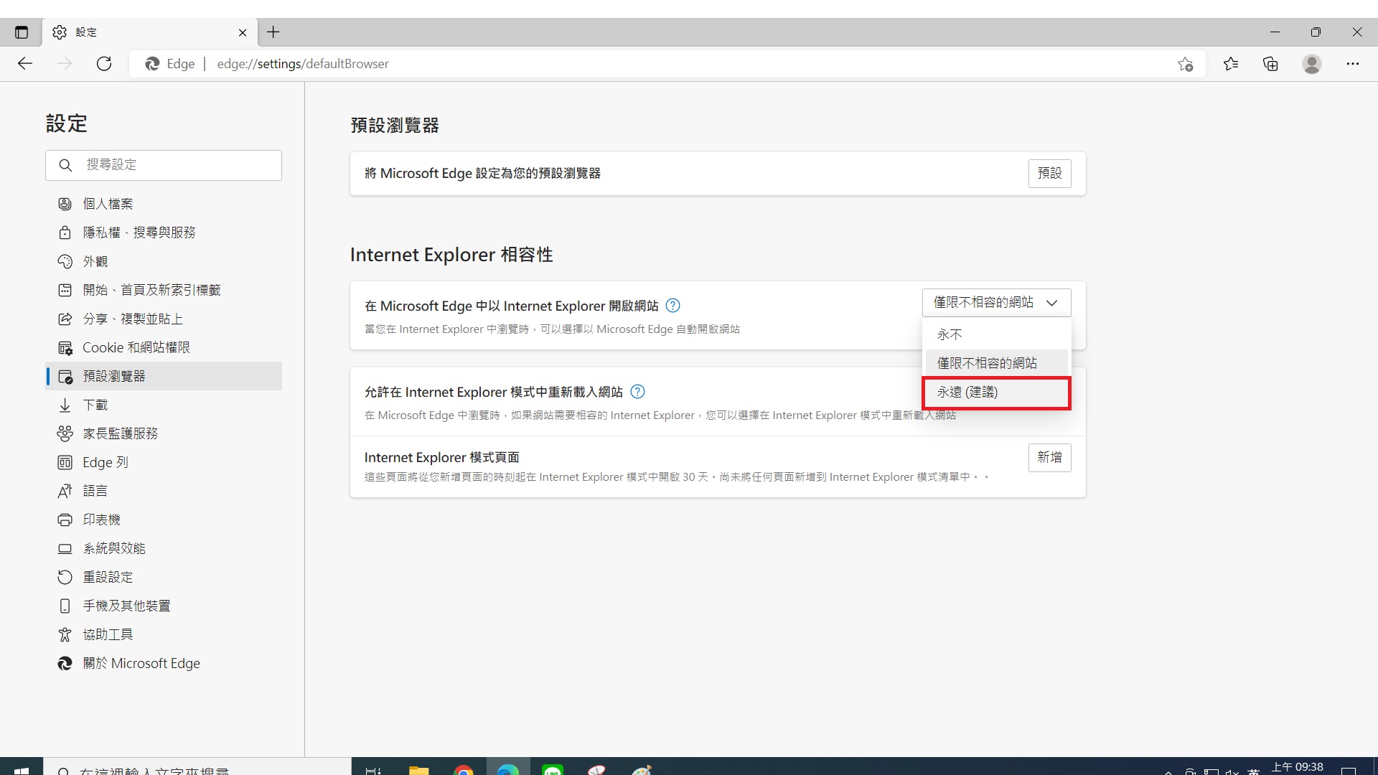Open Edge 列 settings section
Viewport: 1378px width, 775px height.
pos(164,462)
